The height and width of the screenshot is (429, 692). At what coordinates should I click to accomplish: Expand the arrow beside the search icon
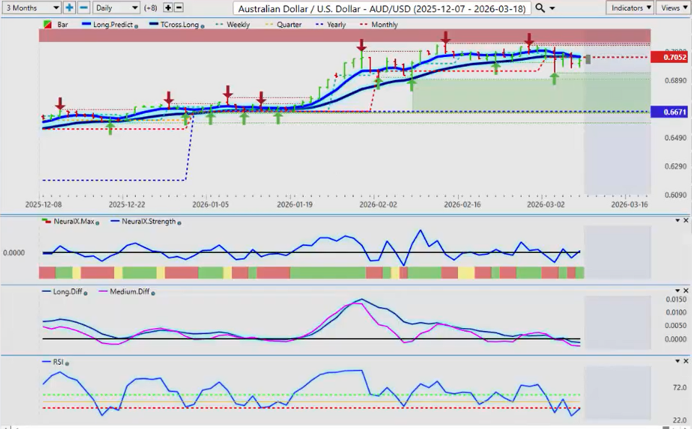tap(553, 8)
